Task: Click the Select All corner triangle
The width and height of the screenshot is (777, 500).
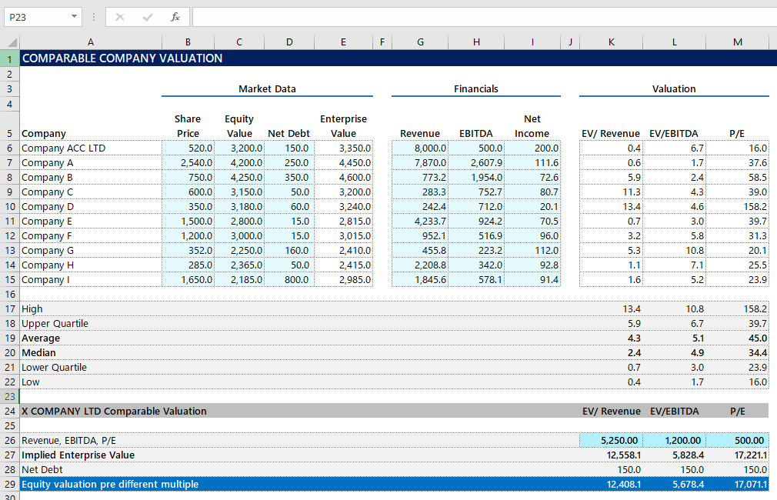Action: tap(13, 42)
